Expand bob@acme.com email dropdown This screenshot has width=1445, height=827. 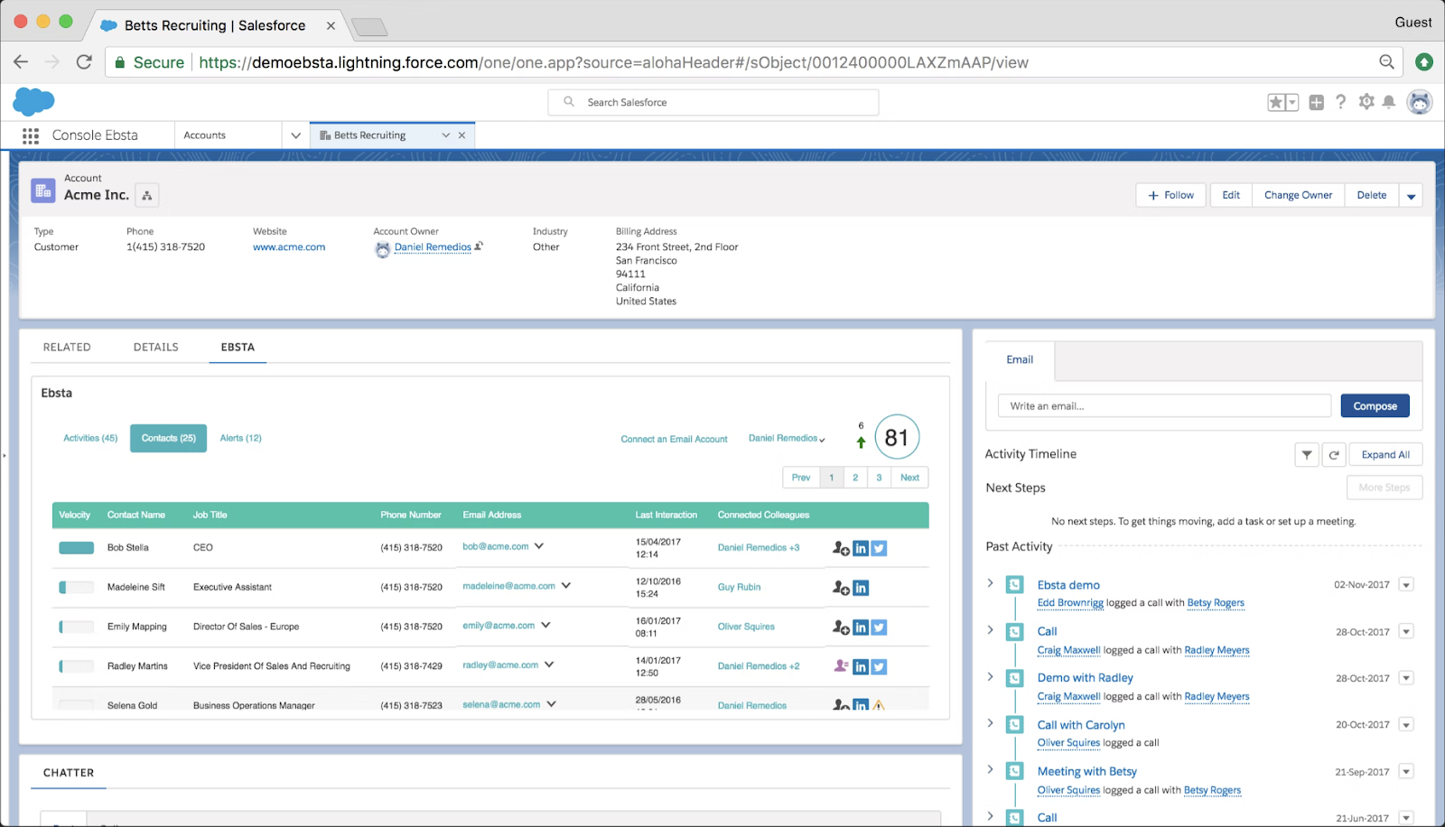539,546
